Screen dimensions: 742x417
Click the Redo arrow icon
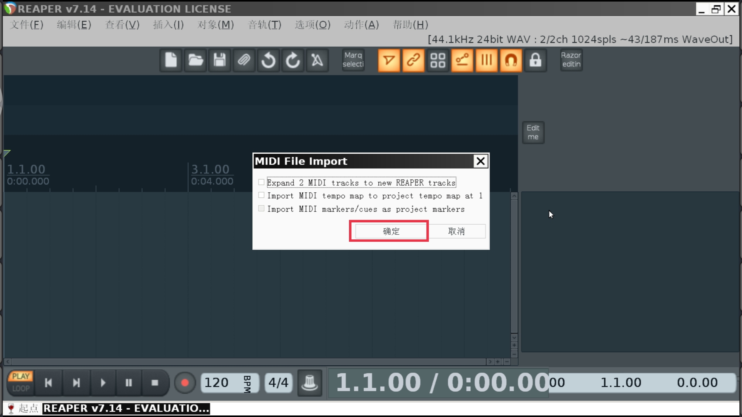point(293,60)
